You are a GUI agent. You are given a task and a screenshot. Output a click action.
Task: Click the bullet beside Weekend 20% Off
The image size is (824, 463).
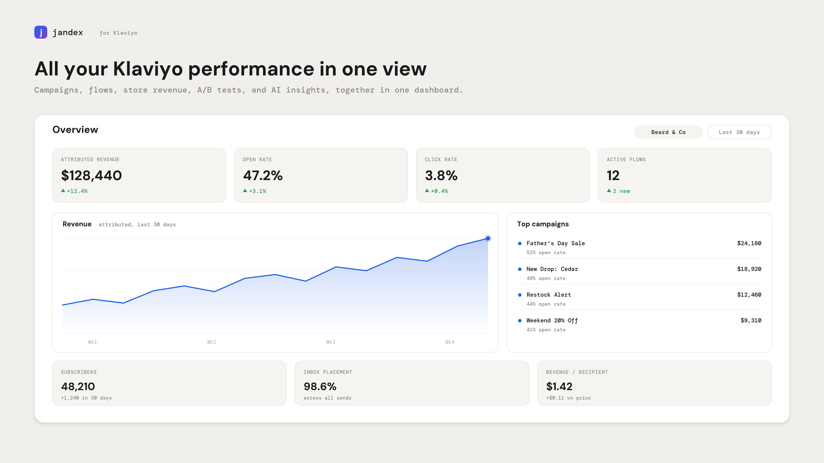pos(520,321)
